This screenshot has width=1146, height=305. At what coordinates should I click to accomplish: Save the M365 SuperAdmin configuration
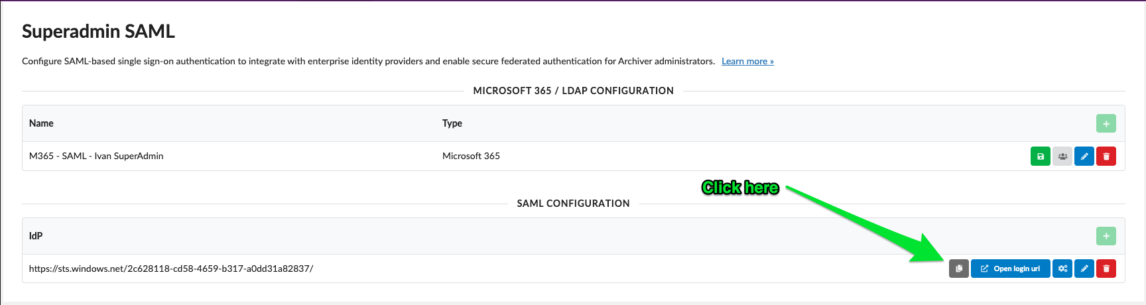coord(1041,156)
